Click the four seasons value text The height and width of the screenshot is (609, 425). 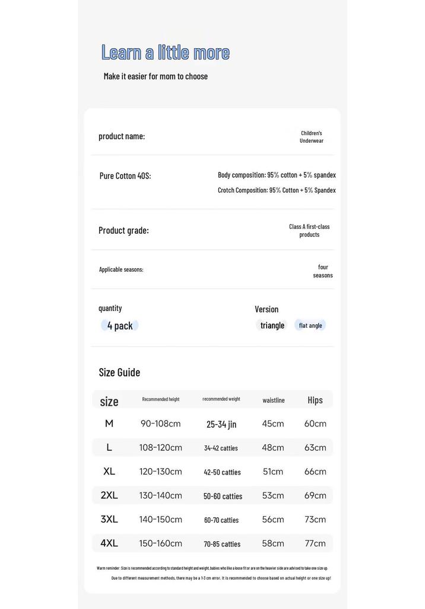[323, 271]
